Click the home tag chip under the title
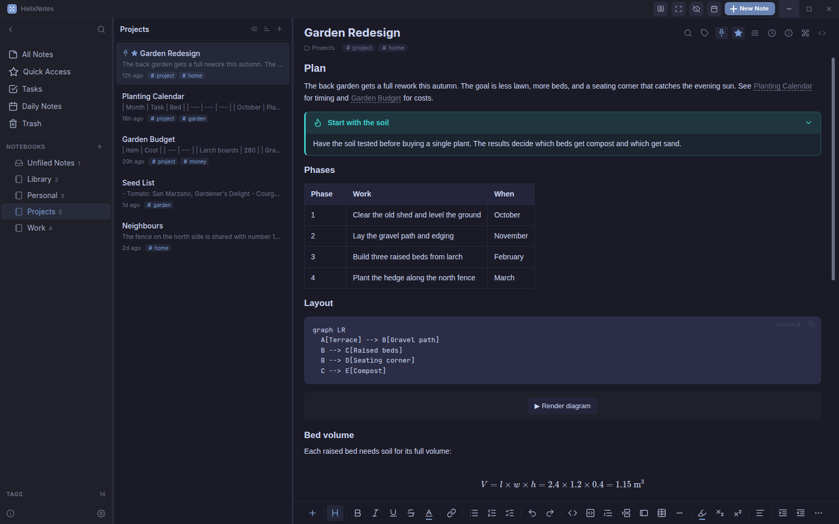The image size is (839, 524). click(393, 48)
